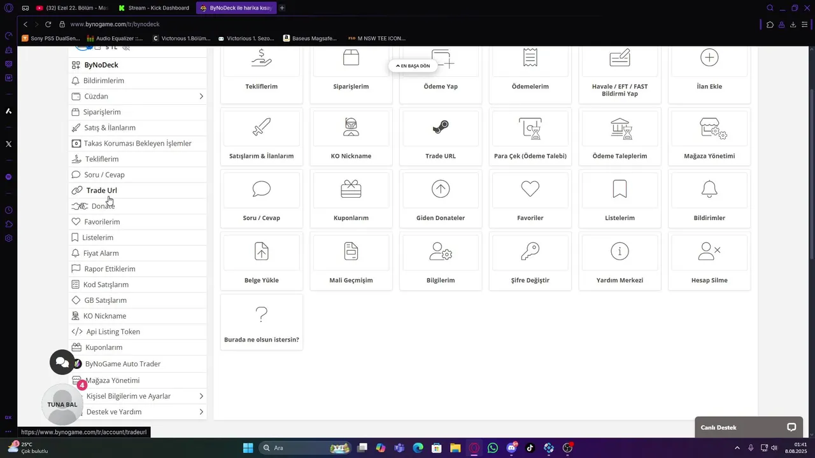Click the 'EN BAŞA DÖN' button
Image resolution: width=815 pixels, height=458 pixels.
click(x=413, y=66)
